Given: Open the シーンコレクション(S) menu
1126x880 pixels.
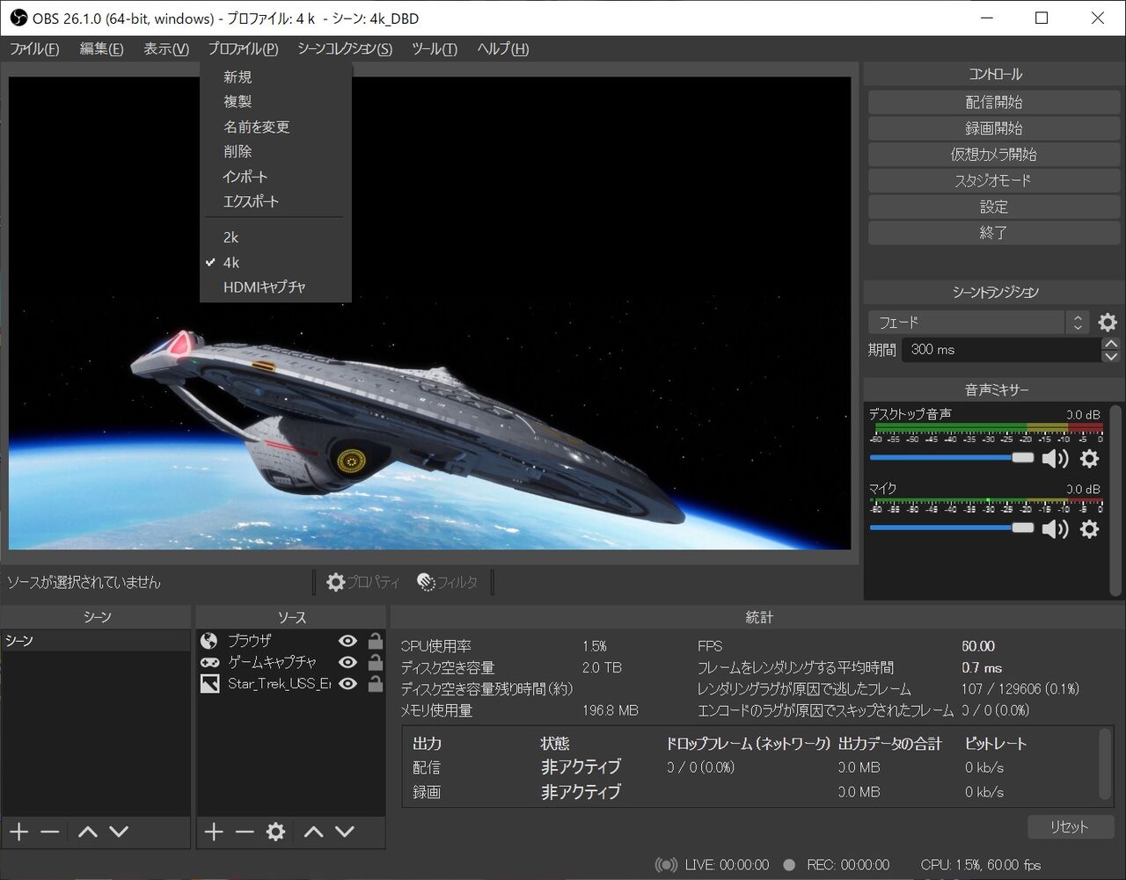Looking at the screenshot, I should point(345,49).
